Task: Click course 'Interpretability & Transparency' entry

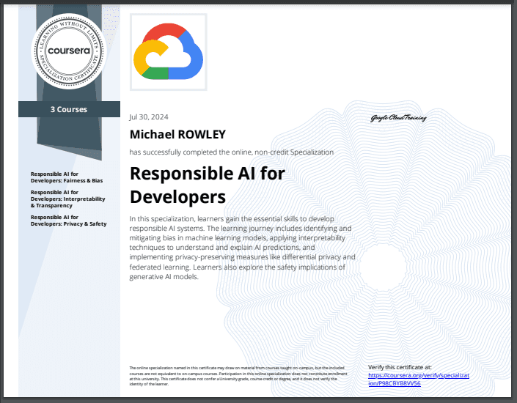Action: [68, 199]
